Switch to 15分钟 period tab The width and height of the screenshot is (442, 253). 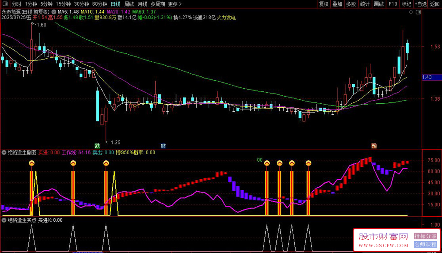63,4
